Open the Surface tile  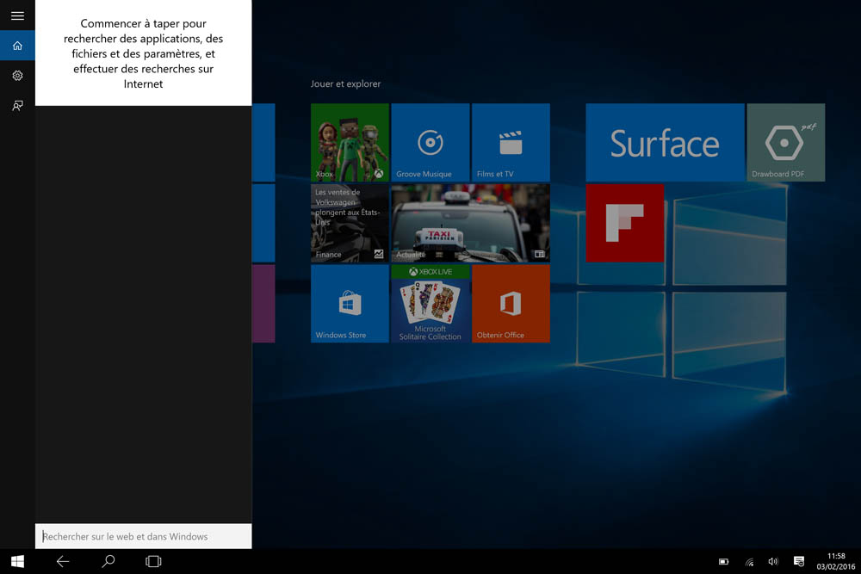[665, 143]
